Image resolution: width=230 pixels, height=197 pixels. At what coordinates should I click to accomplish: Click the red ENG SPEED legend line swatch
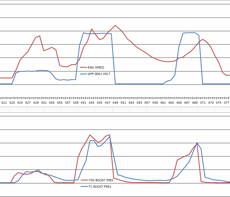(x=84, y=67)
